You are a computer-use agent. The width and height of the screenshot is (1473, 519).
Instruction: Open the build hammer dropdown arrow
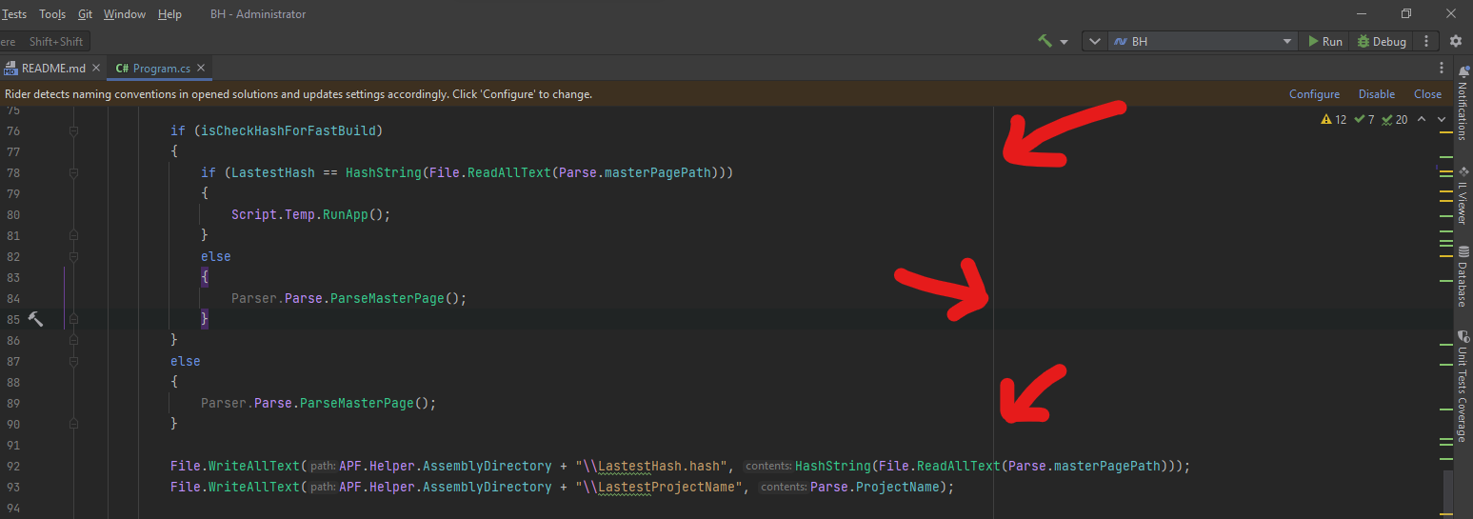click(x=1064, y=42)
